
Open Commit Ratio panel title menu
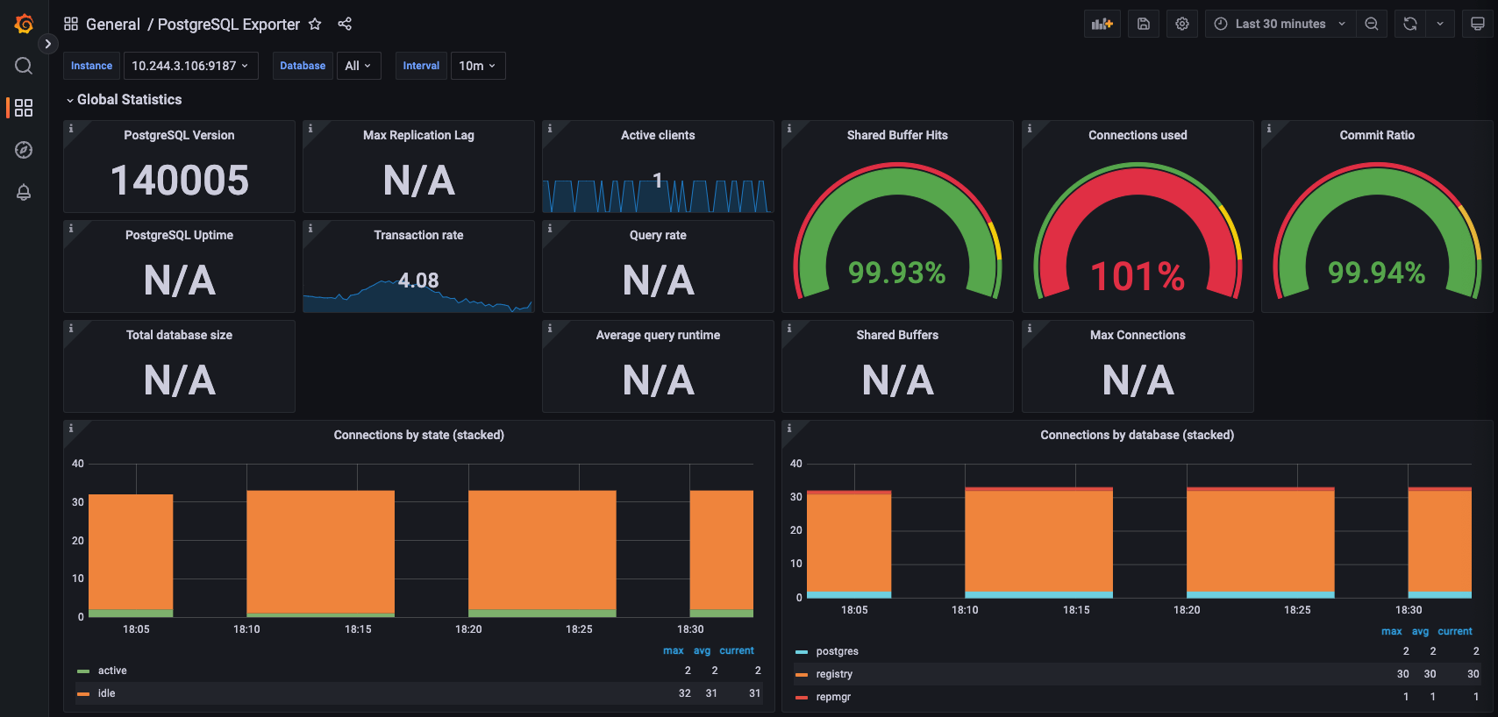1377,135
